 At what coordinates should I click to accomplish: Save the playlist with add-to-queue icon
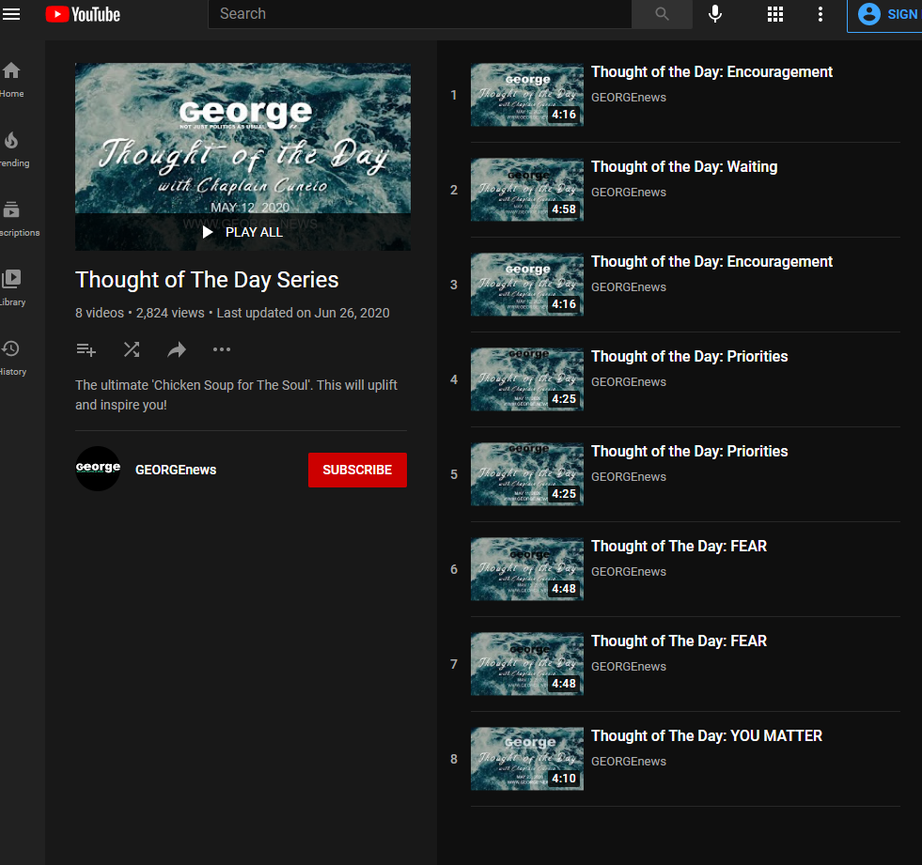[x=86, y=349]
